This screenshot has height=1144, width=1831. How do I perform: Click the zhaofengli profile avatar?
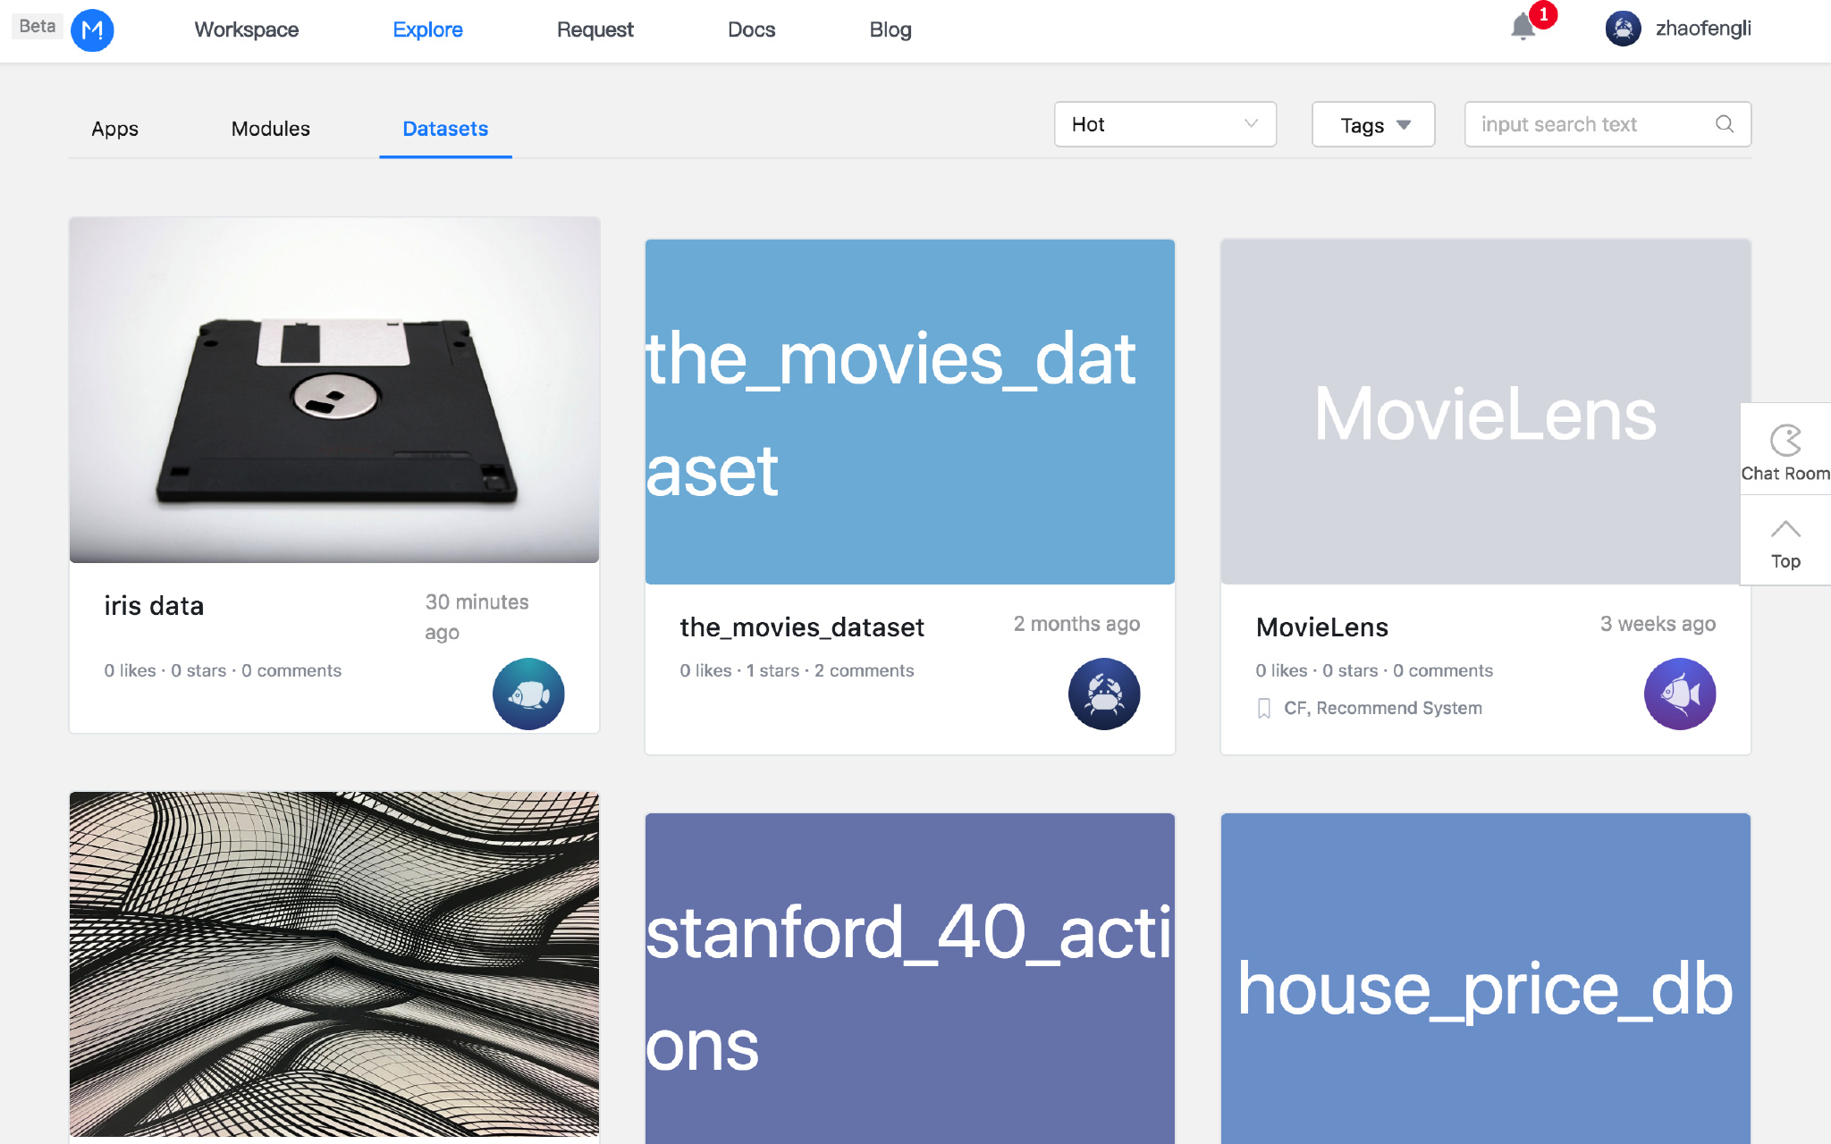click(x=1623, y=29)
